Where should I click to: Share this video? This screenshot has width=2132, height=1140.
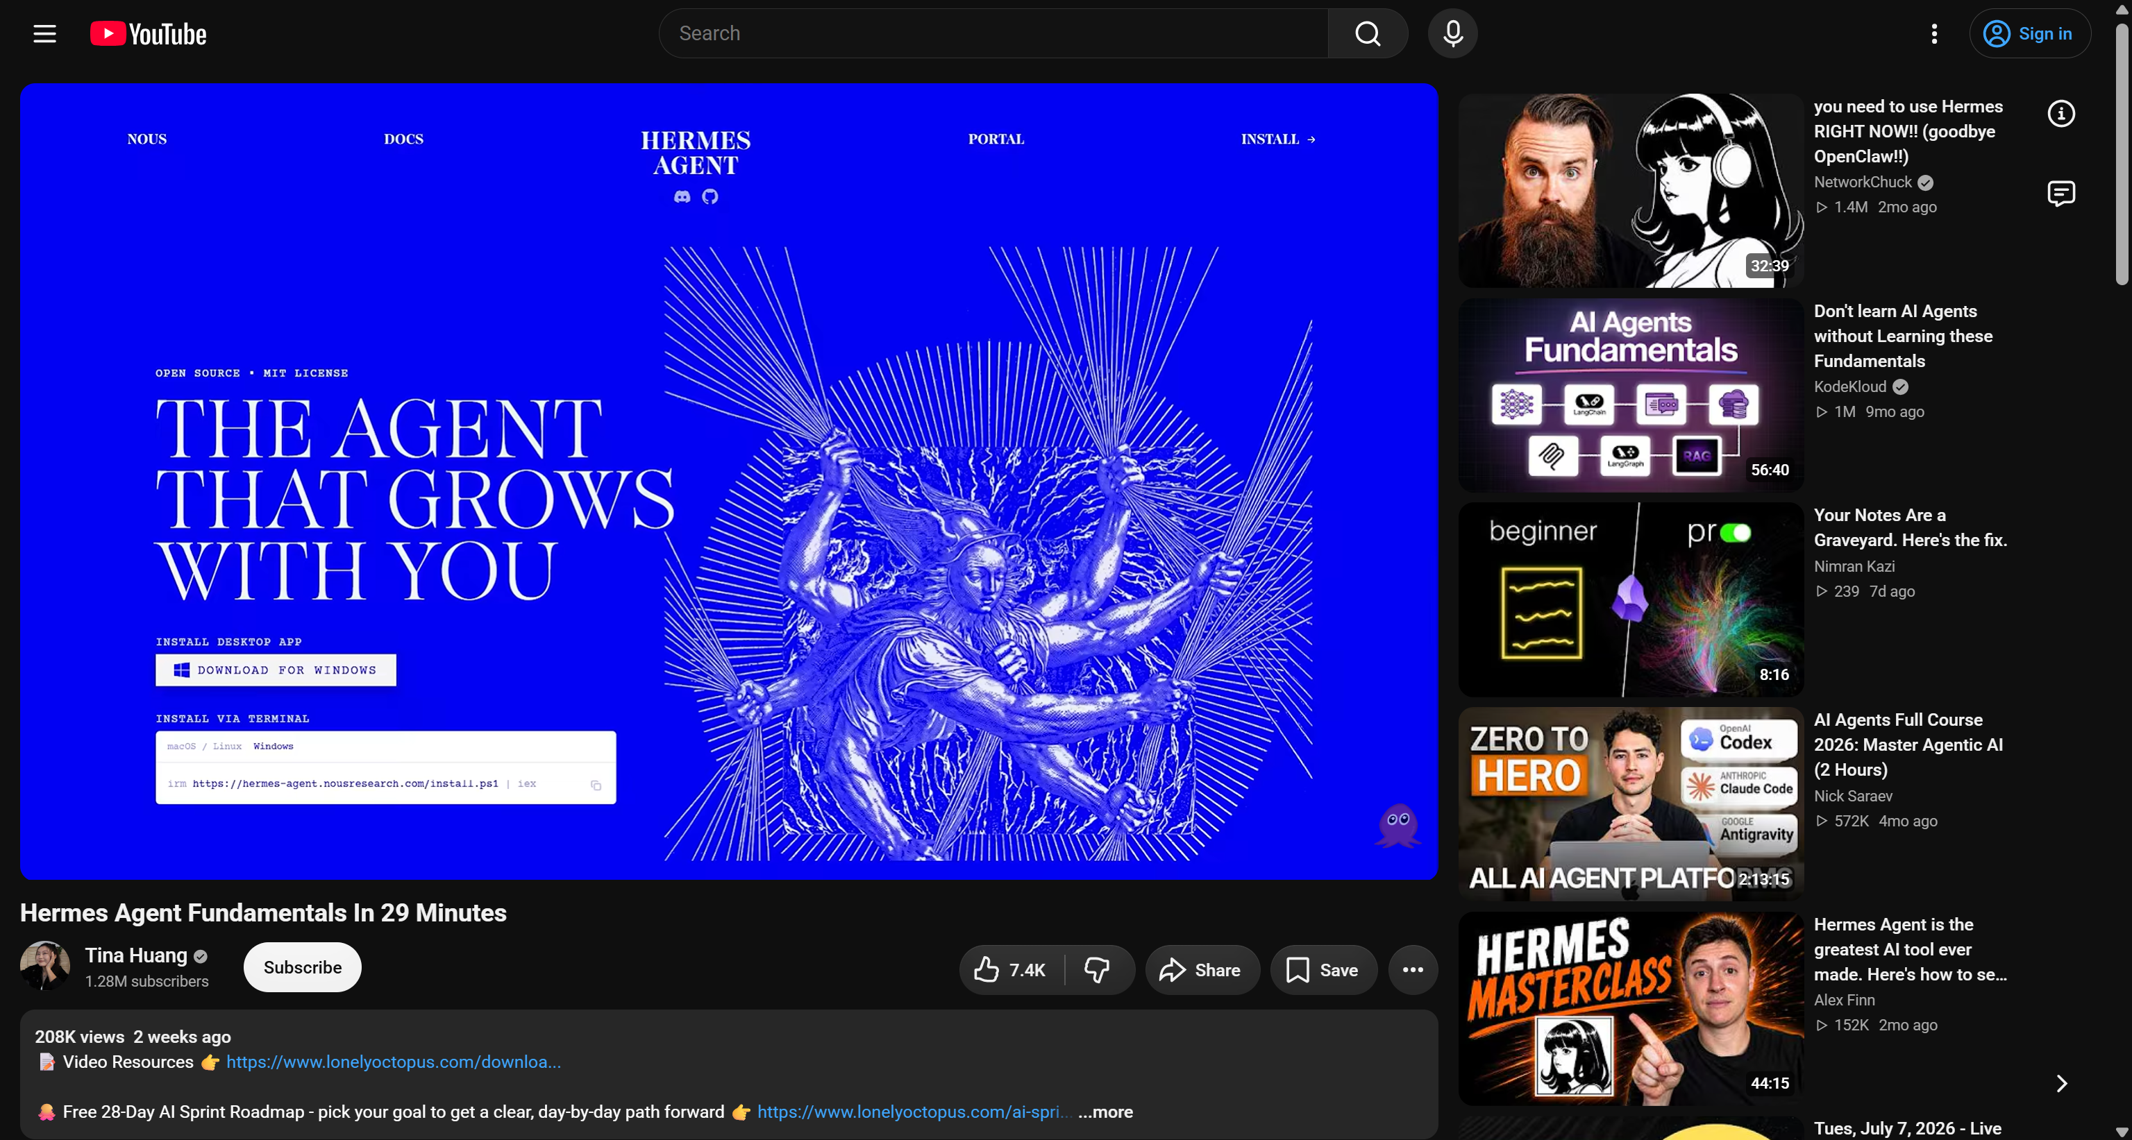point(1202,969)
